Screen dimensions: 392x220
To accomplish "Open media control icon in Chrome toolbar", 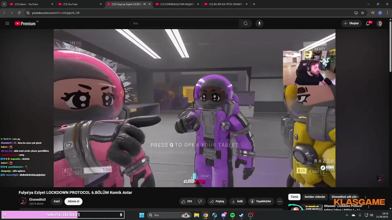I will click(373, 13).
